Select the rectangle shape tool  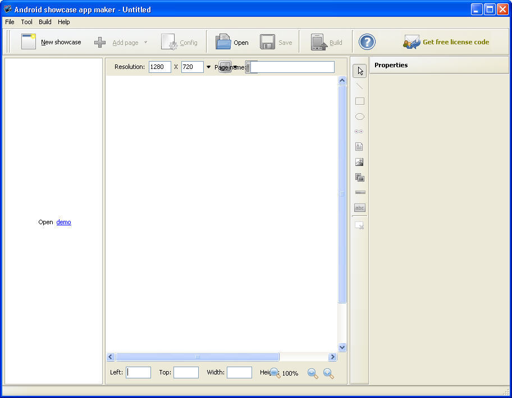coord(359,101)
